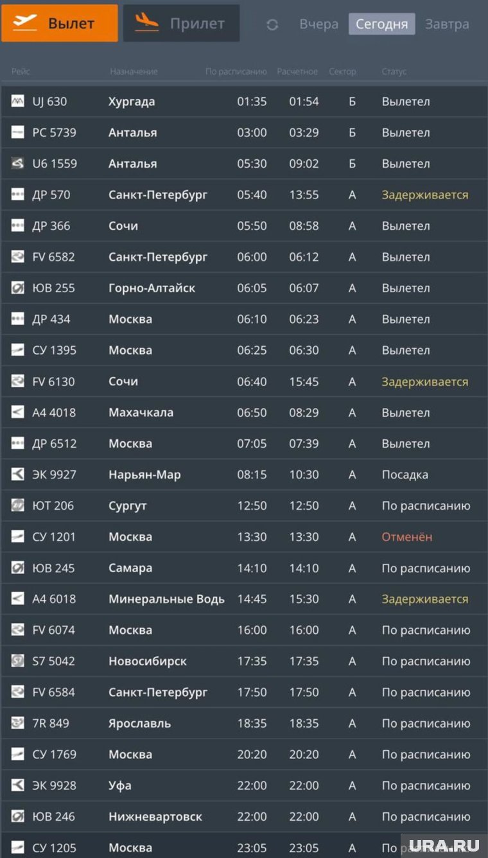Click airline logo for flight S7 5042
Image resolution: width=488 pixels, height=858 pixels.
[x=18, y=661]
